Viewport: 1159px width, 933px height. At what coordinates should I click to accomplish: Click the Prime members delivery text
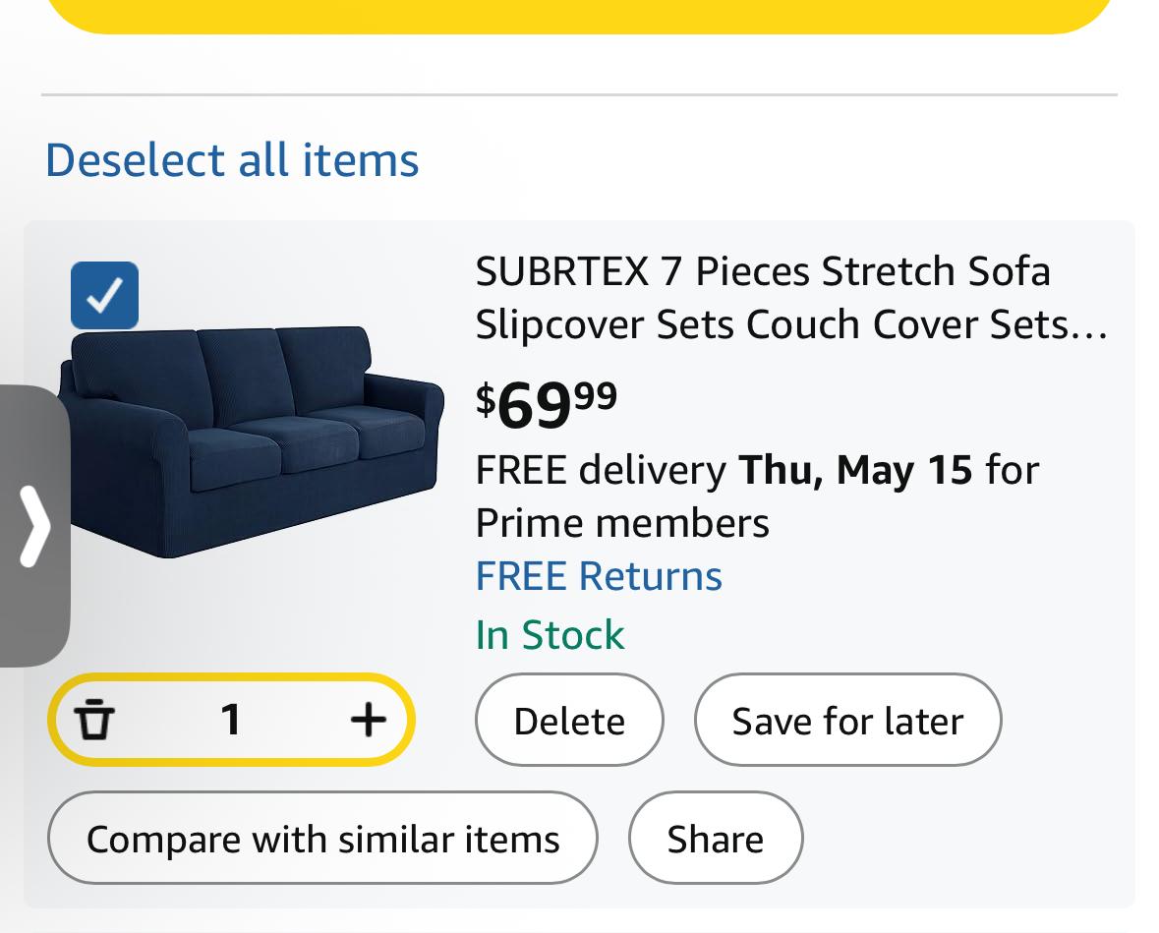[622, 523]
